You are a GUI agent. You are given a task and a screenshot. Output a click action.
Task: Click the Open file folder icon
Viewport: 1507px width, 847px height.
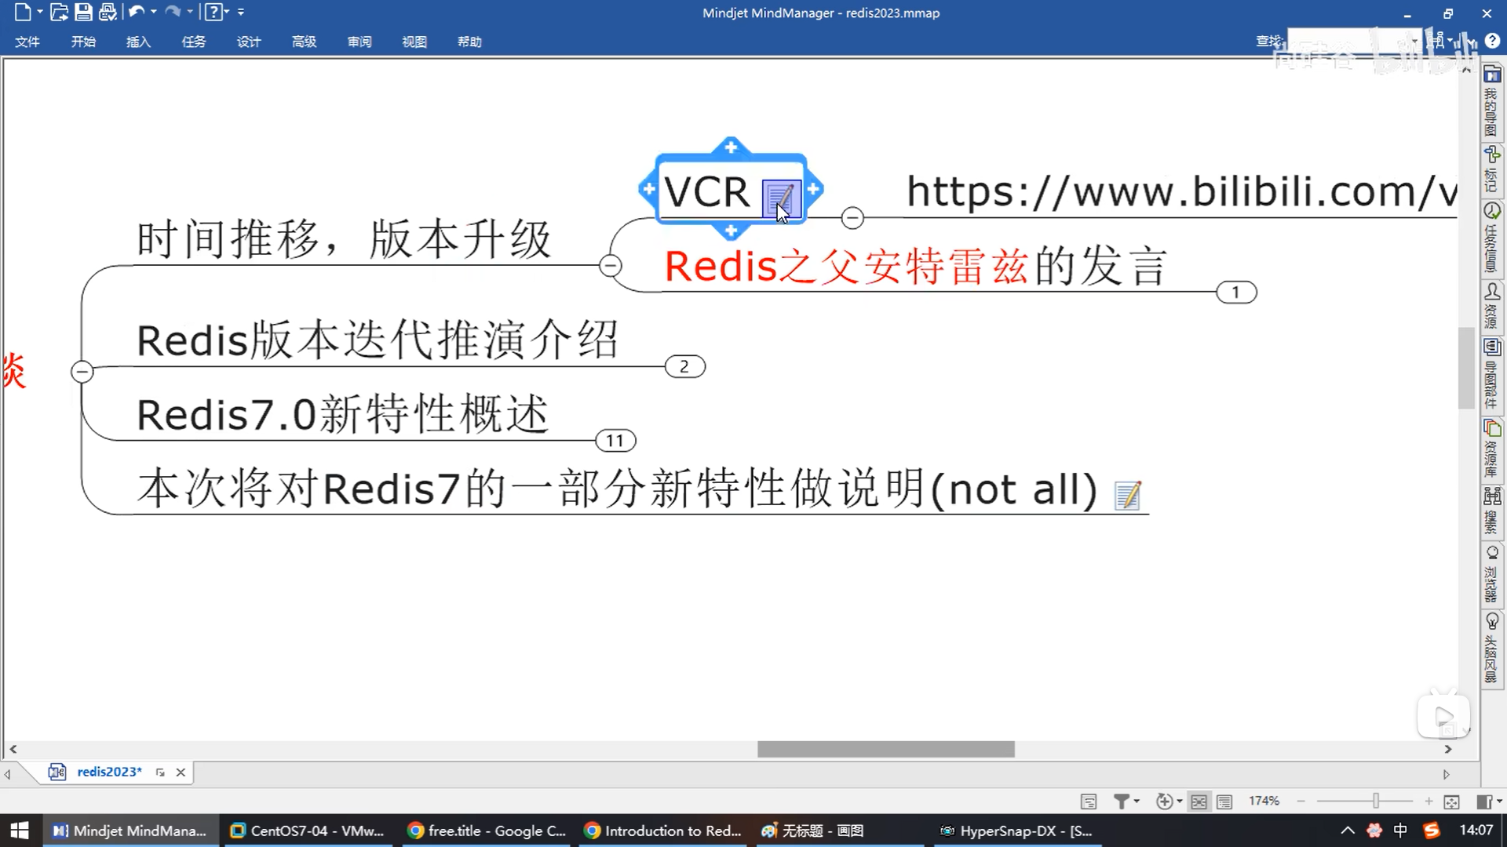59,12
